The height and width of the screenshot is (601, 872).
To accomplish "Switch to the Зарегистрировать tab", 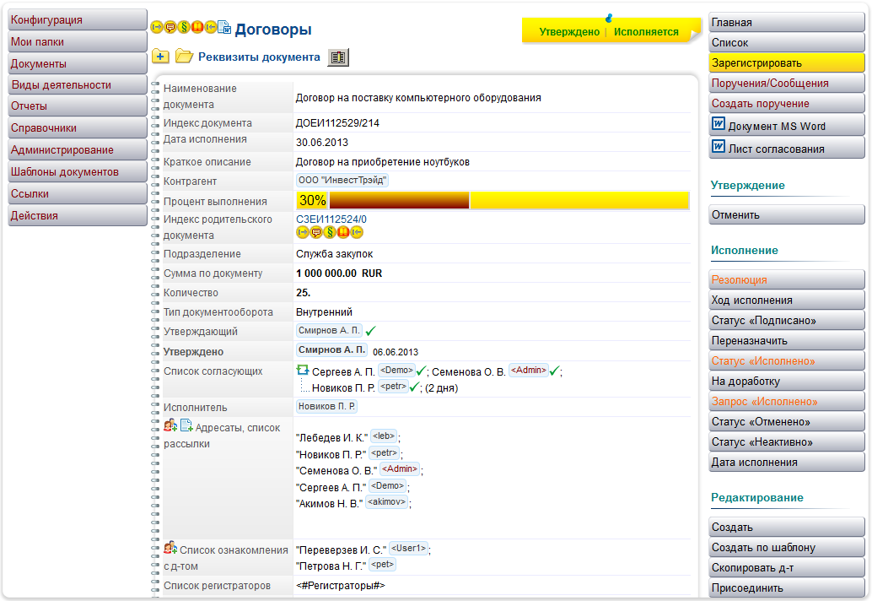I will [x=786, y=62].
